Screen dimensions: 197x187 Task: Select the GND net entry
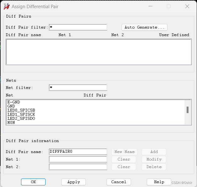click(x=11, y=106)
